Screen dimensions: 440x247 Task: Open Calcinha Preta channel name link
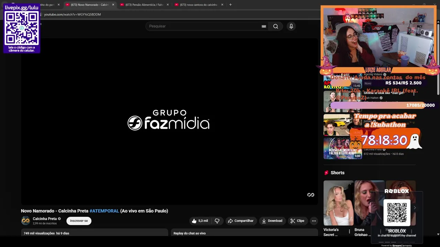tap(45, 219)
